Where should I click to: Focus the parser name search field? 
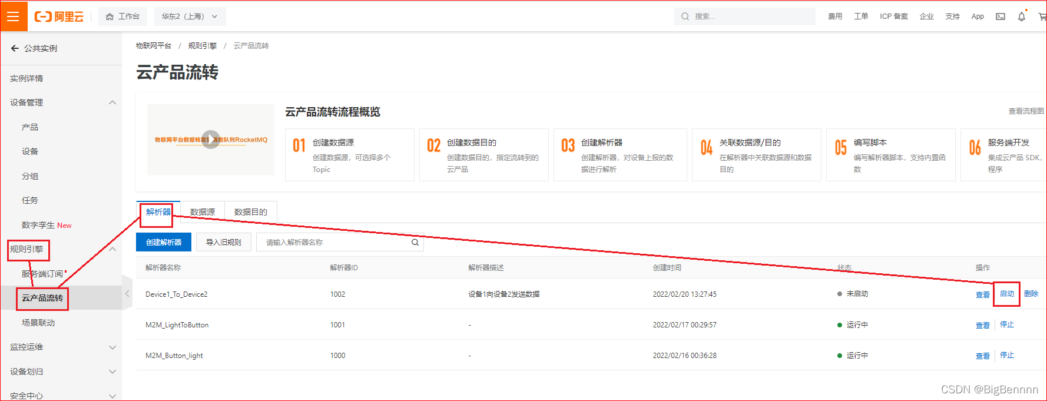[x=340, y=242]
